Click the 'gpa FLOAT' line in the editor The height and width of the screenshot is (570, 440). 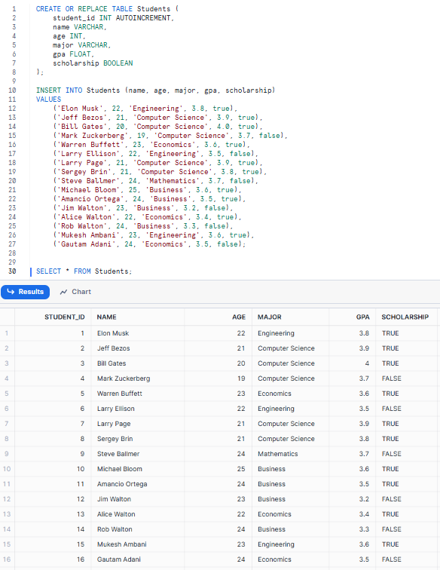73,54
